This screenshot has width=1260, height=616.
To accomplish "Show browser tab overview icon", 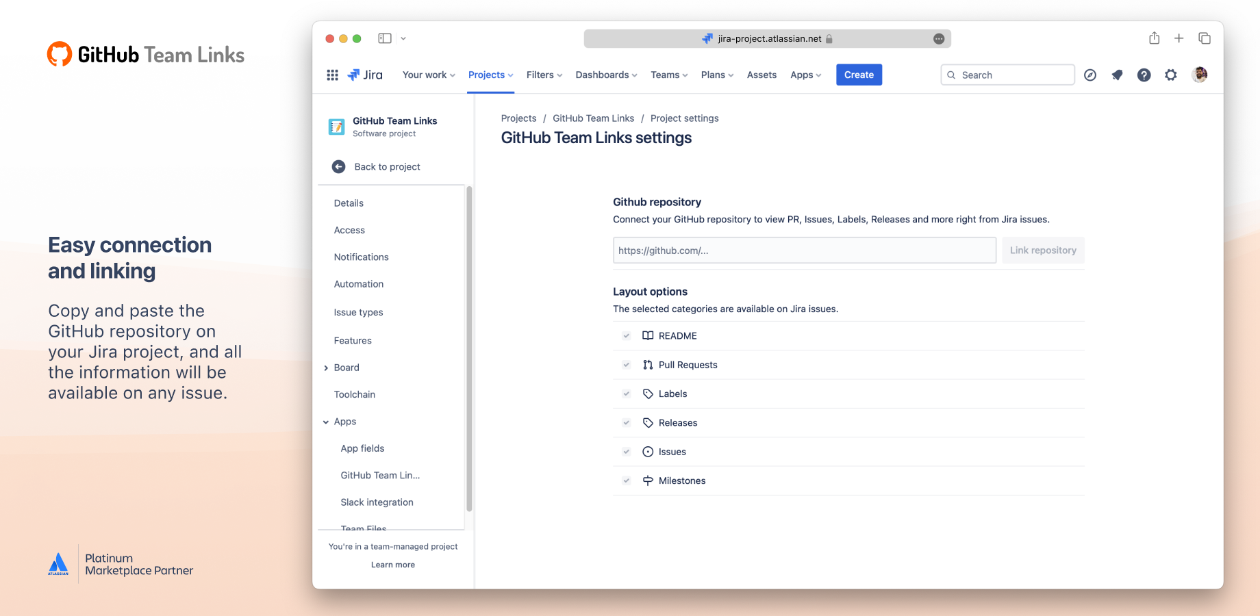I will [x=1205, y=38].
